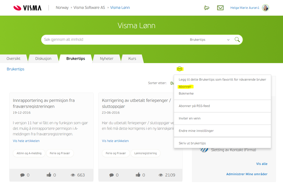Screen dimensions: 283x184
Task: Open the three-dots options icon
Action: 179,69
